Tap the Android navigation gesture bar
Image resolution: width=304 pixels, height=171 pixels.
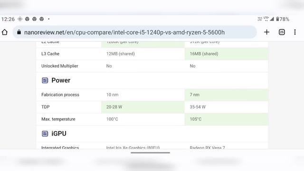click(151, 153)
